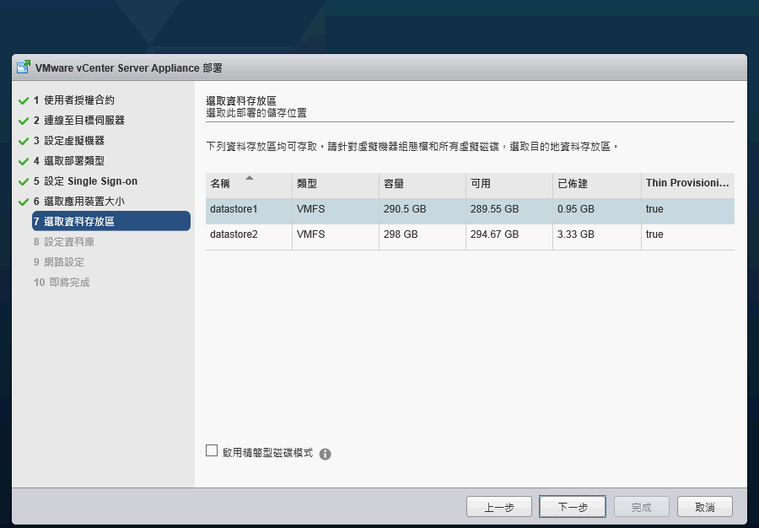The width and height of the screenshot is (759, 528).
Task: Click the info icon beside 啟用精簡型磁碟模式
Action: coord(326,454)
